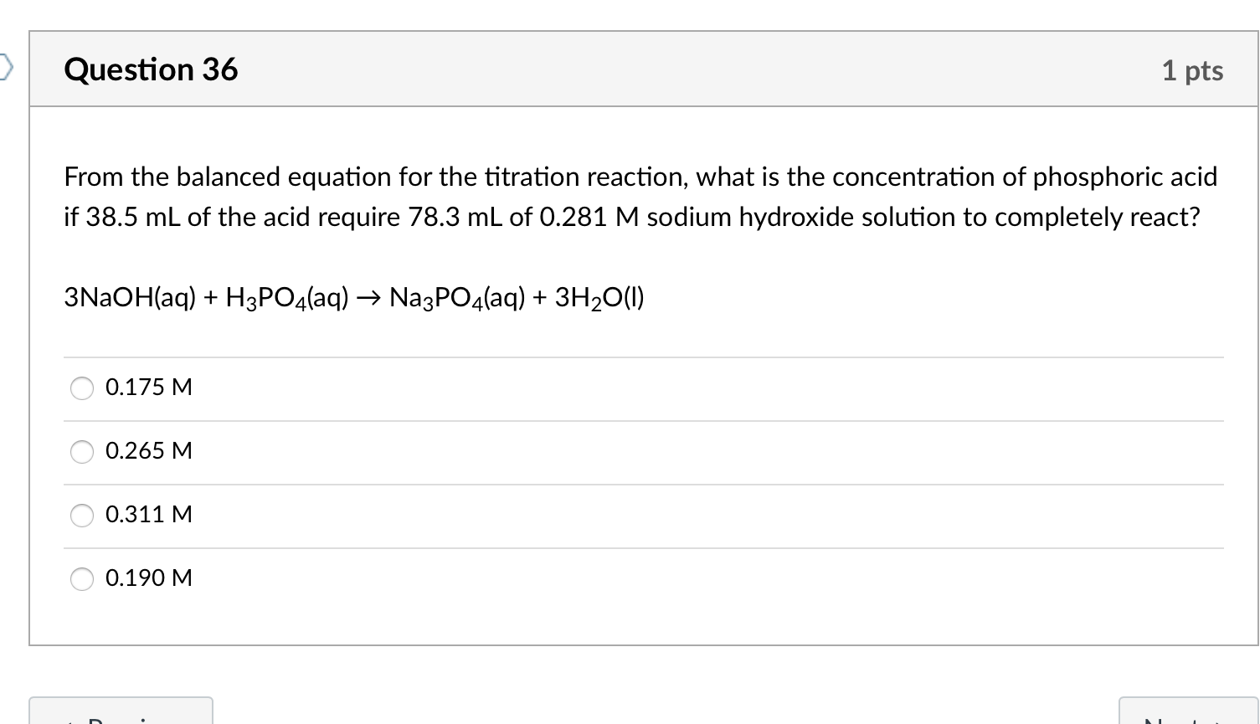
Task: Click "3NaOH(aq)" in the chemical equation
Action: click(x=130, y=297)
